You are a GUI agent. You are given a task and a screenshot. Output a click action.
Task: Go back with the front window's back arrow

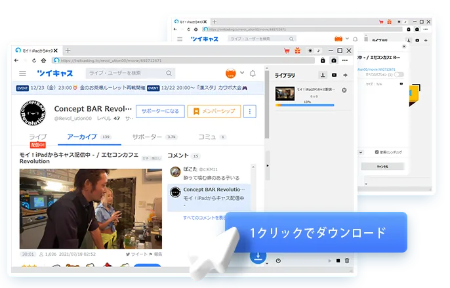(16, 60)
